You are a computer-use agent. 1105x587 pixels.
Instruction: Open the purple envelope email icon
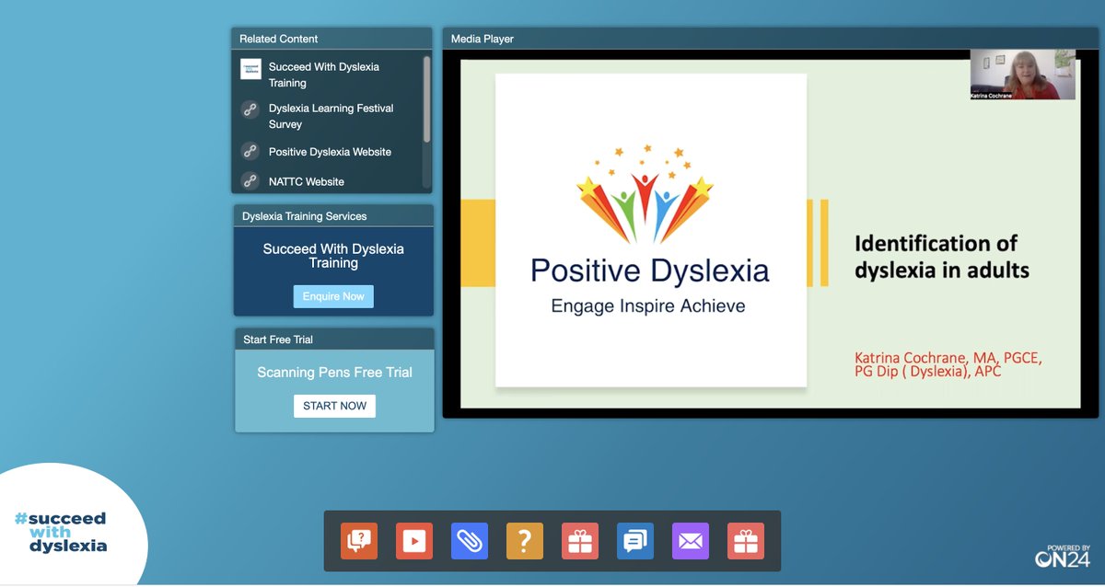pos(691,541)
